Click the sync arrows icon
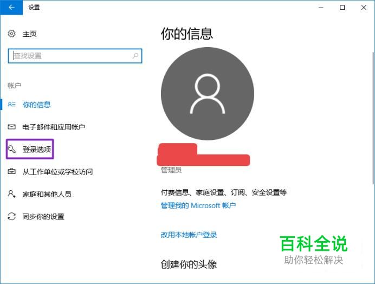The width and height of the screenshot is (375, 284). [12, 216]
